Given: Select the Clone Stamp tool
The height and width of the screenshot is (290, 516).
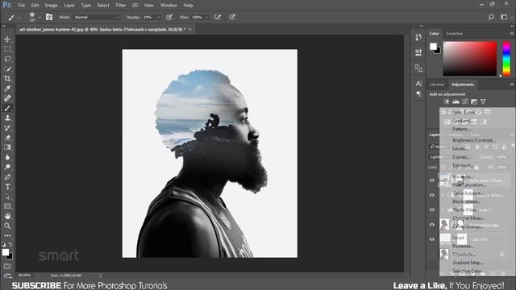Looking at the screenshot, I should point(7,118).
